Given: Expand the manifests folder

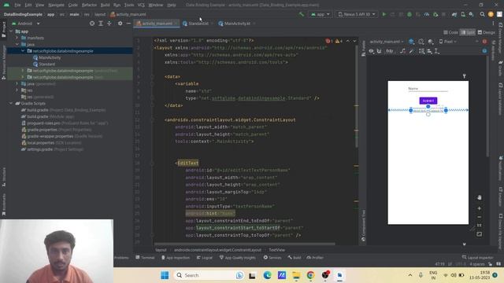Looking at the screenshot, I should [17, 38].
